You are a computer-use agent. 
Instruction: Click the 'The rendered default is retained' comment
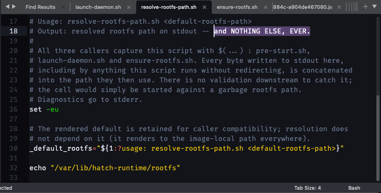point(189,129)
